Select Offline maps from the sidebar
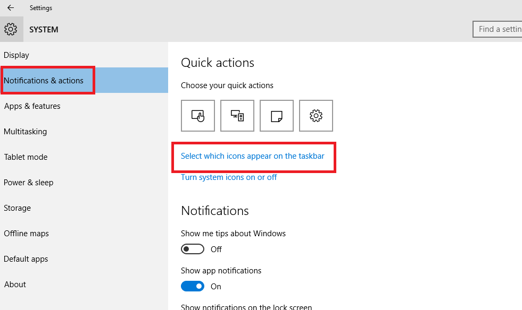 point(26,233)
